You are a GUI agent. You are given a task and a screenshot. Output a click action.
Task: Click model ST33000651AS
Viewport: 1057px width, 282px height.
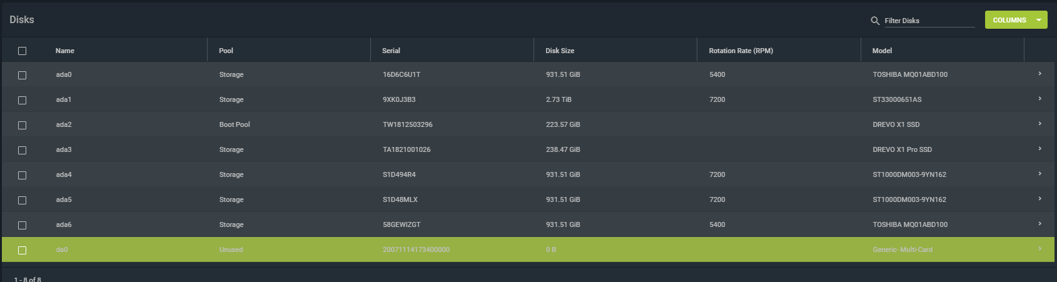click(x=897, y=99)
